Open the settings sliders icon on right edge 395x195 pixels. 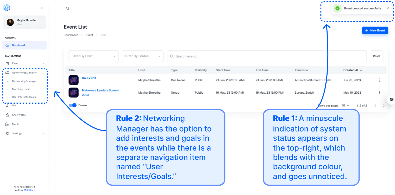[x=391, y=100]
